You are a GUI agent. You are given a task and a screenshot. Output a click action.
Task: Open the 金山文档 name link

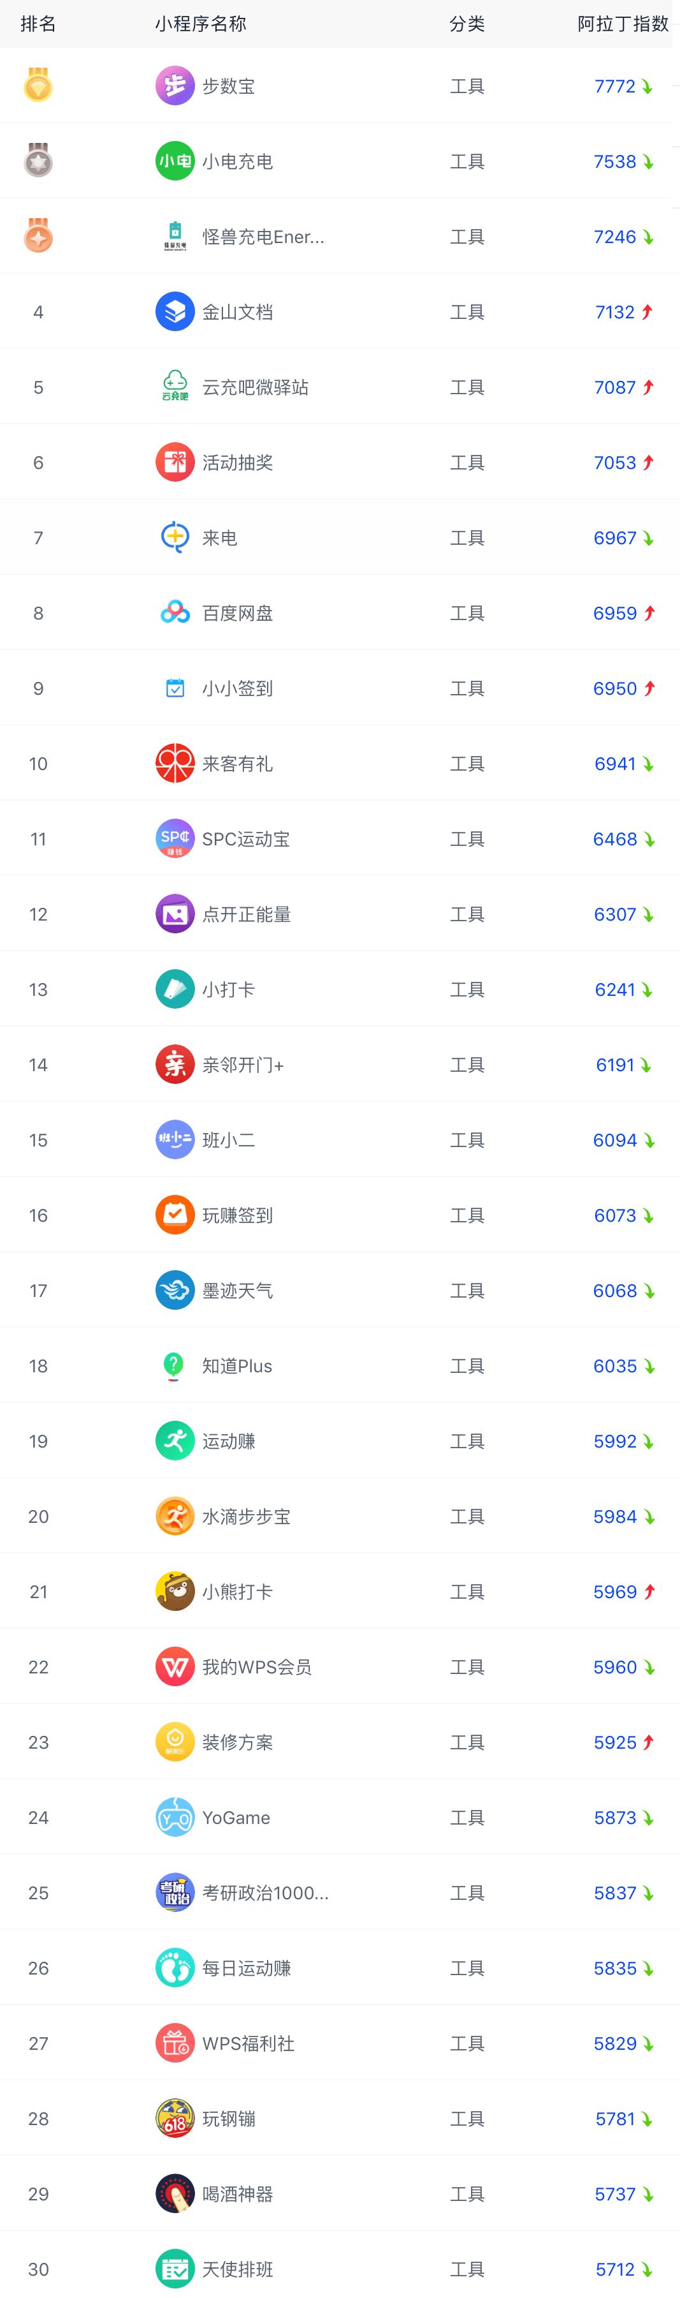tap(238, 312)
